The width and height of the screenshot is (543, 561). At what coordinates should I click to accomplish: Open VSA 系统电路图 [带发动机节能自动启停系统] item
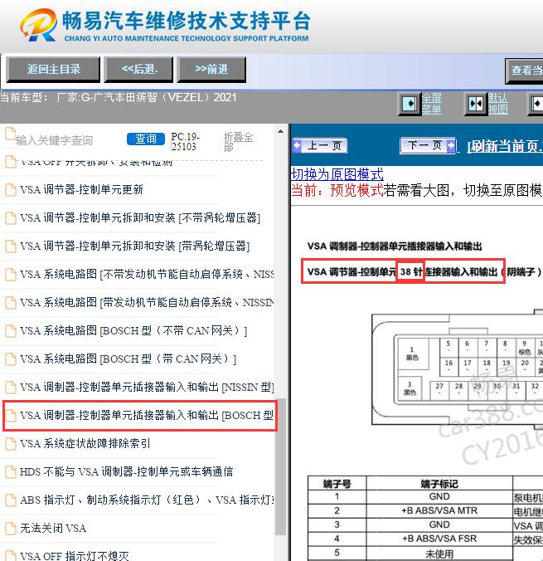tap(147, 302)
